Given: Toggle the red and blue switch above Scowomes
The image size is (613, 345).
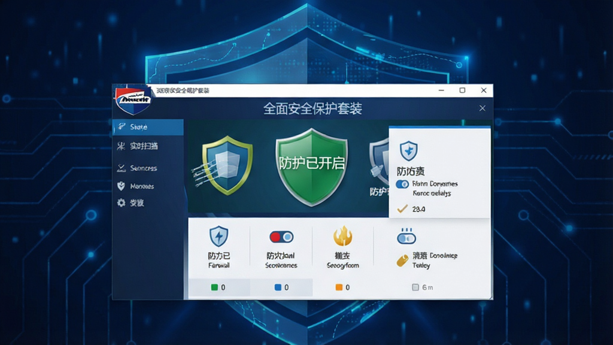Looking at the screenshot, I should 281,237.
